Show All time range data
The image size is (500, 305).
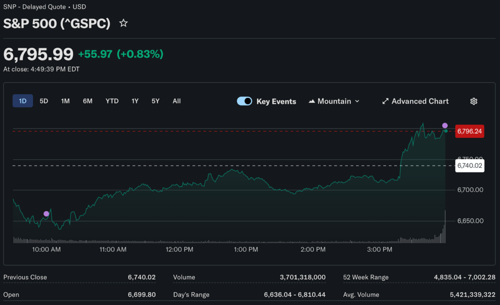(177, 101)
